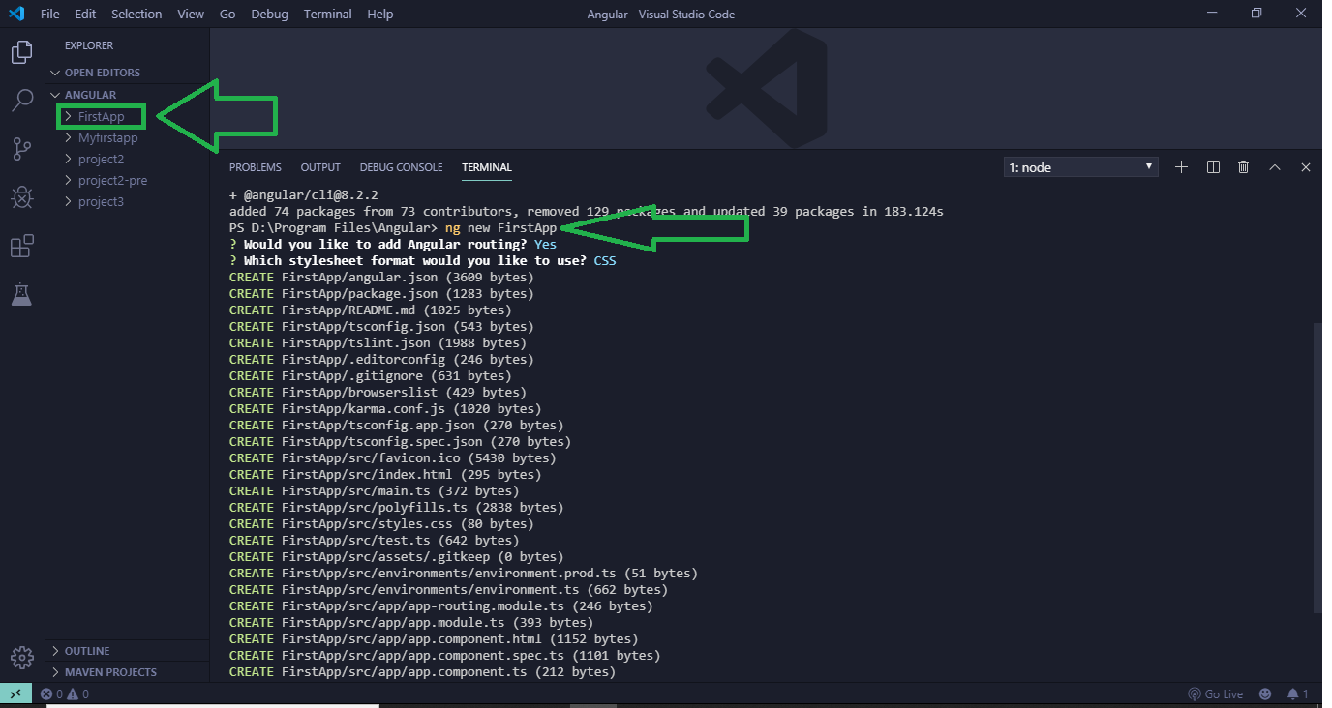The image size is (1332, 708).
Task: Switch to the PROBLEMS panel tab
Action: pos(256,167)
